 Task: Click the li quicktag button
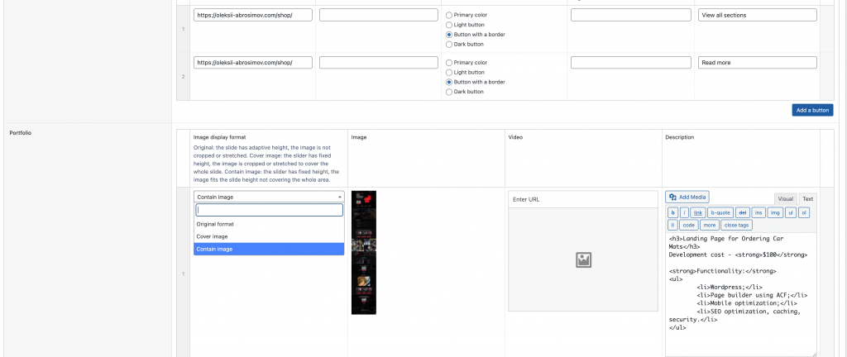[x=672, y=225]
